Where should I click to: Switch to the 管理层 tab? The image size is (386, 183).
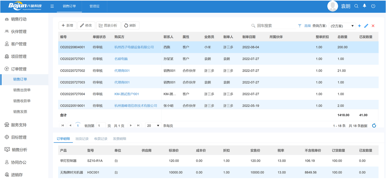tap(94, 6)
